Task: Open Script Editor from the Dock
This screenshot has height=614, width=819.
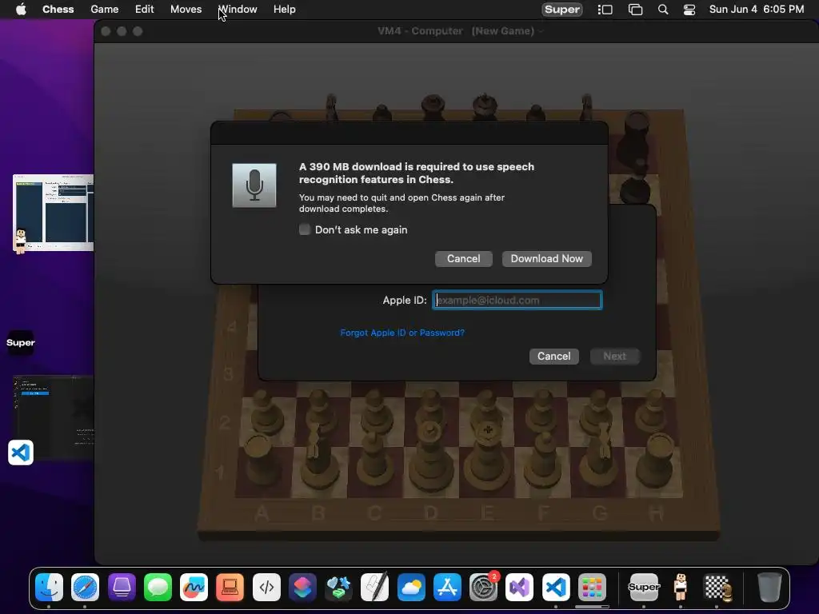Action: tap(374, 588)
